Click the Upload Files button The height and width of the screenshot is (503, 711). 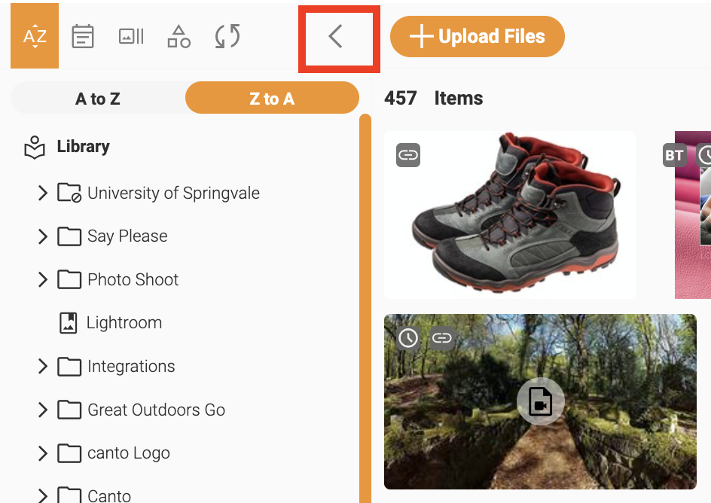click(x=477, y=36)
